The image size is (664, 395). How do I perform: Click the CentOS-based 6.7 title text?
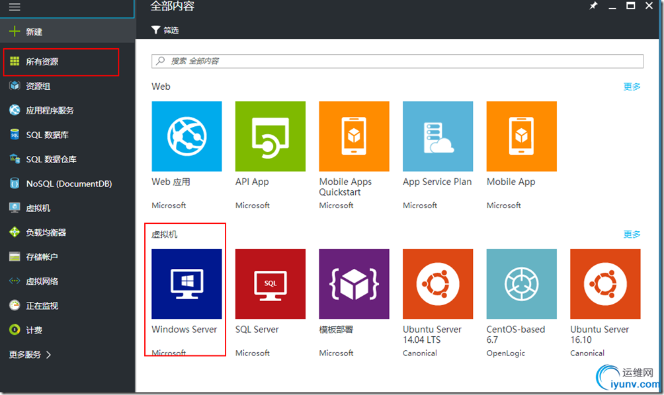[x=515, y=334]
